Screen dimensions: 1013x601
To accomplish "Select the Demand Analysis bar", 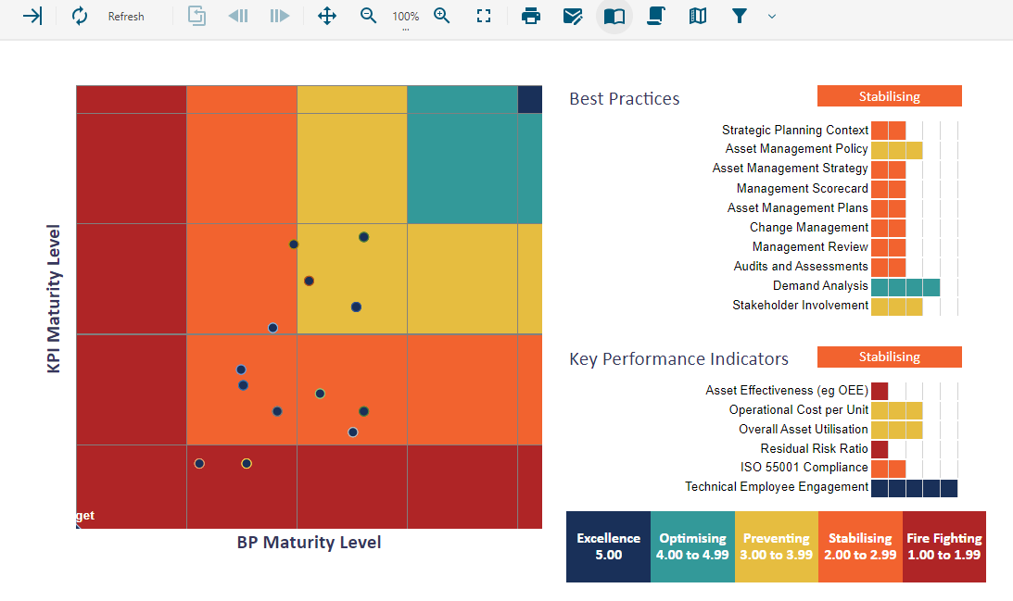I will pyautogui.click(x=905, y=287).
